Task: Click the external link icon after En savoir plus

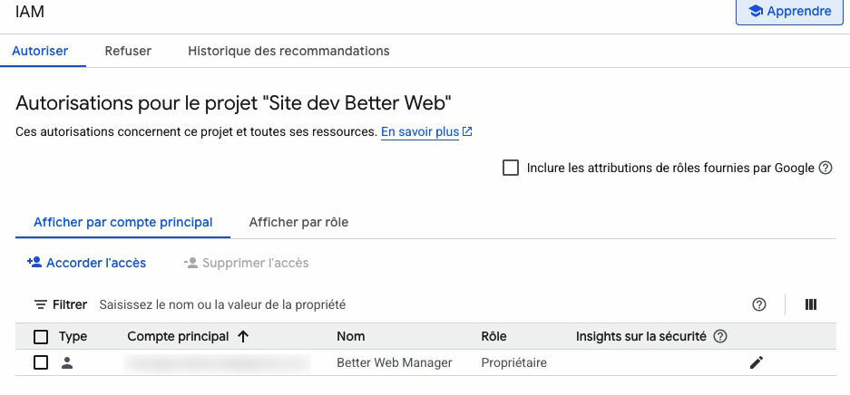Action: [467, 131]
